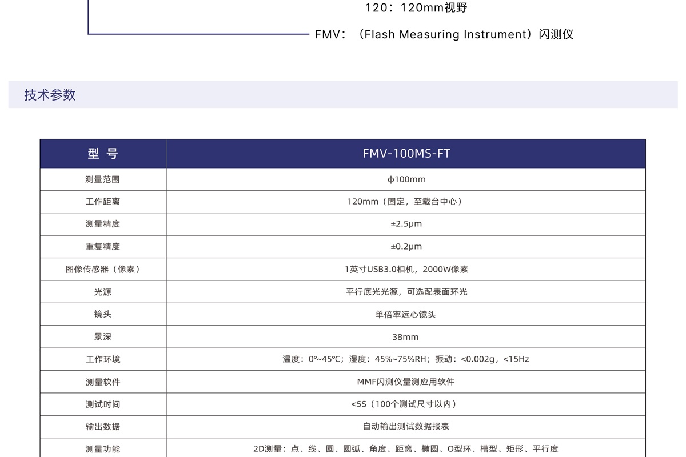Select the '型 号' header cell
Screen dimensions: 686x457
coord(103,154)
